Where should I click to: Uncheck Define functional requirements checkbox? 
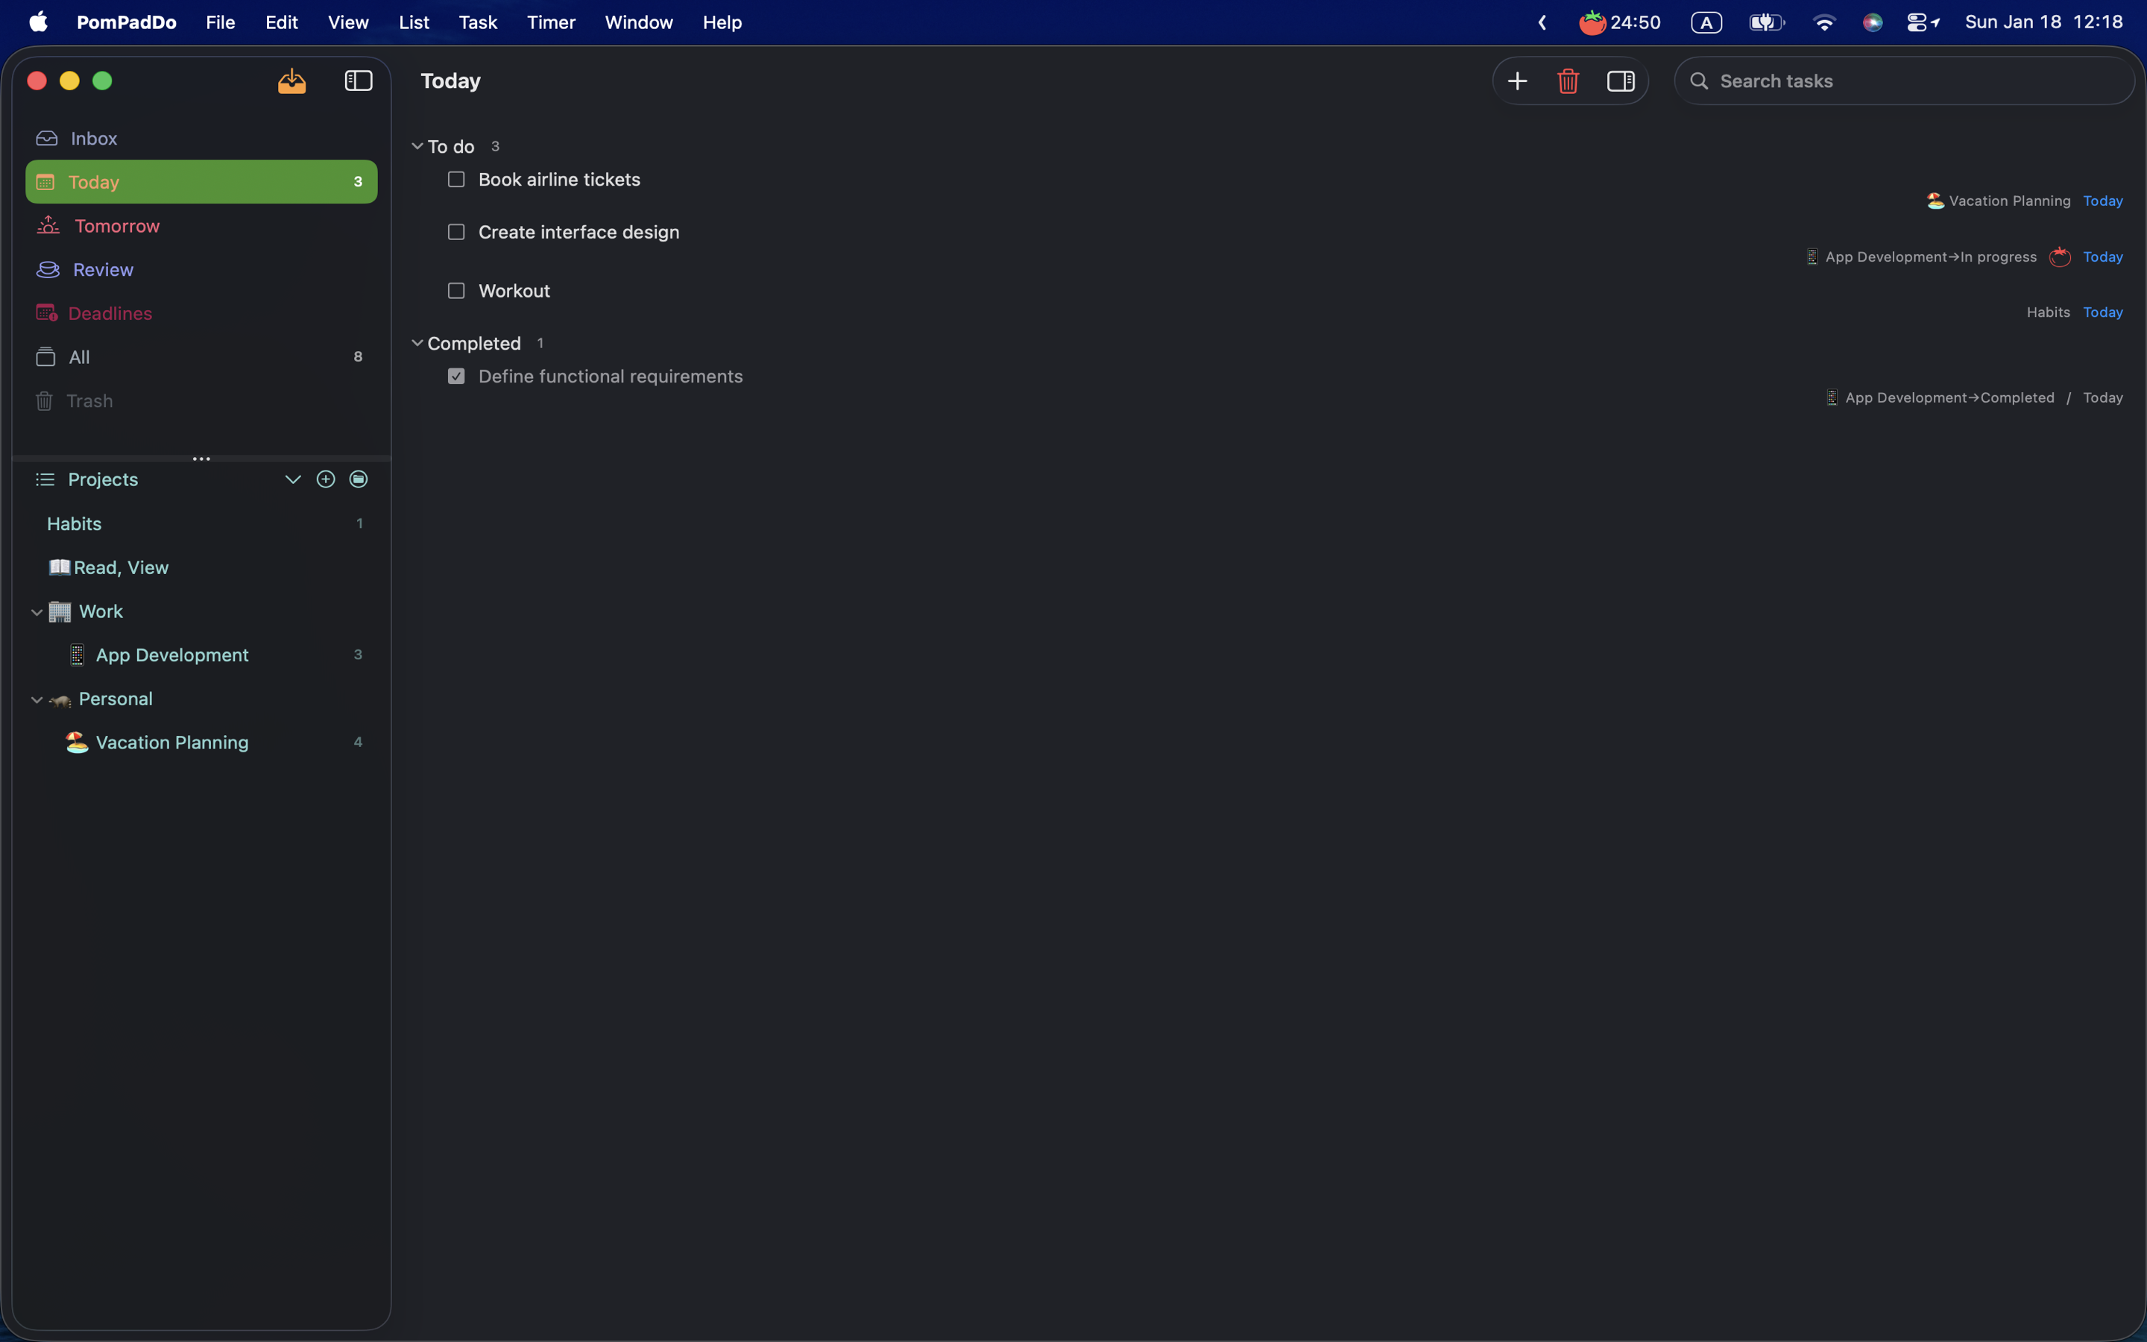coord(456,377)
